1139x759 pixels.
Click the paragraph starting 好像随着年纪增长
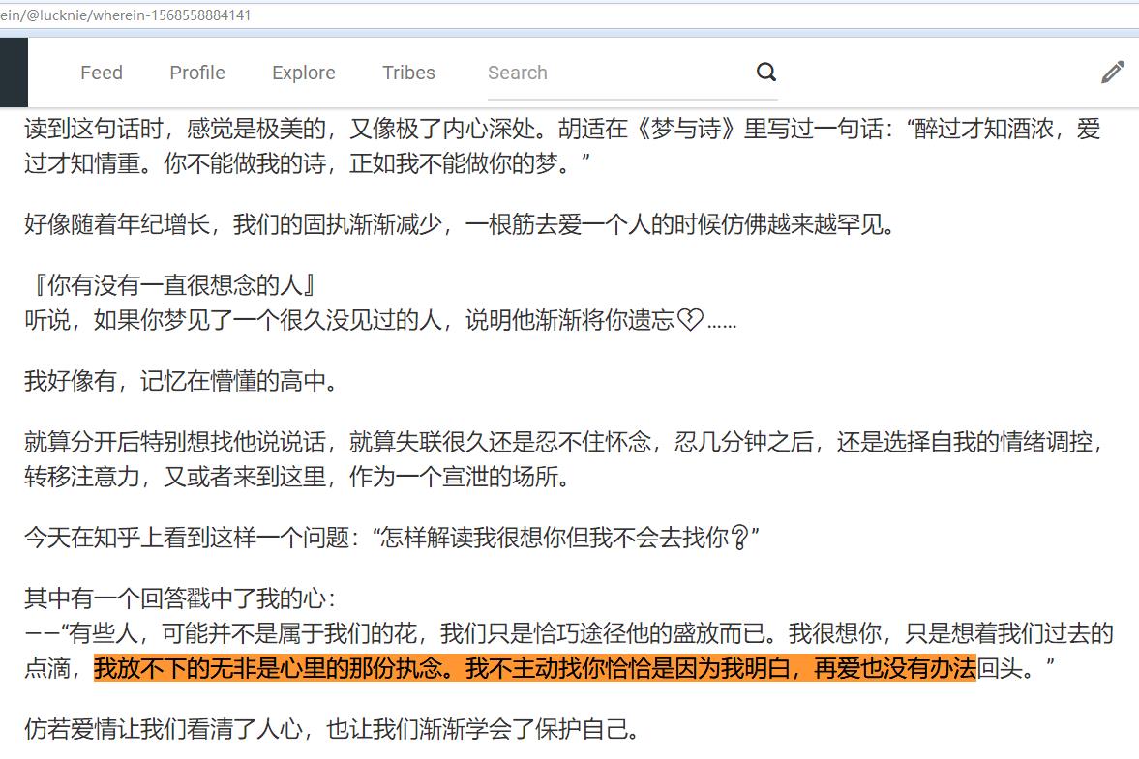[x=460, y=225]
